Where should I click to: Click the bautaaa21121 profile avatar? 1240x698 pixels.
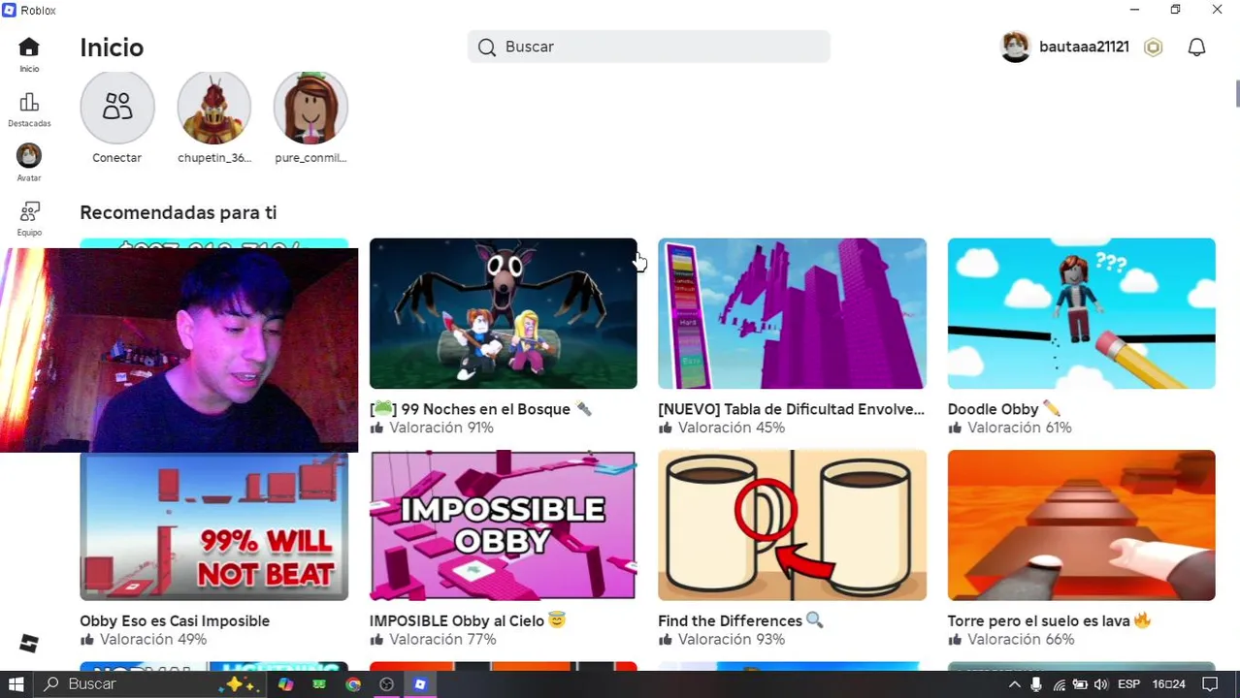click(x=1015, y=47)
